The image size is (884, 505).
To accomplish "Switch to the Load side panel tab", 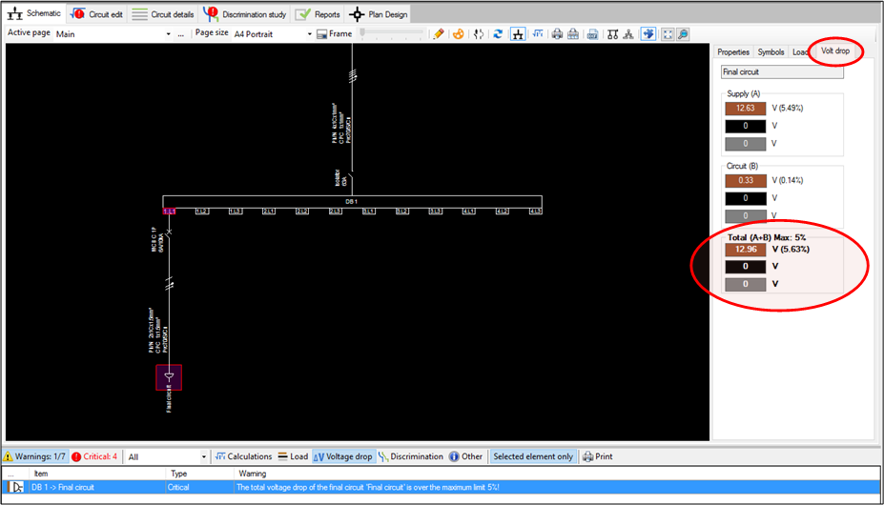I will pos(799,51).
